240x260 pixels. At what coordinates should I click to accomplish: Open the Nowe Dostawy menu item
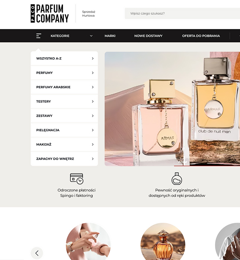(148, 36)
